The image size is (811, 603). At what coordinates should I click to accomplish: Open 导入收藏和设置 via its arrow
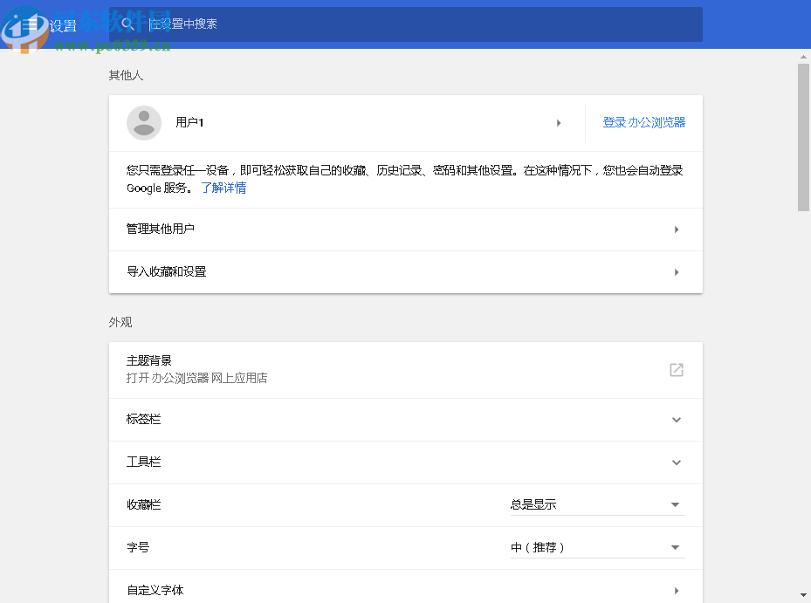[x=677, y=271]
